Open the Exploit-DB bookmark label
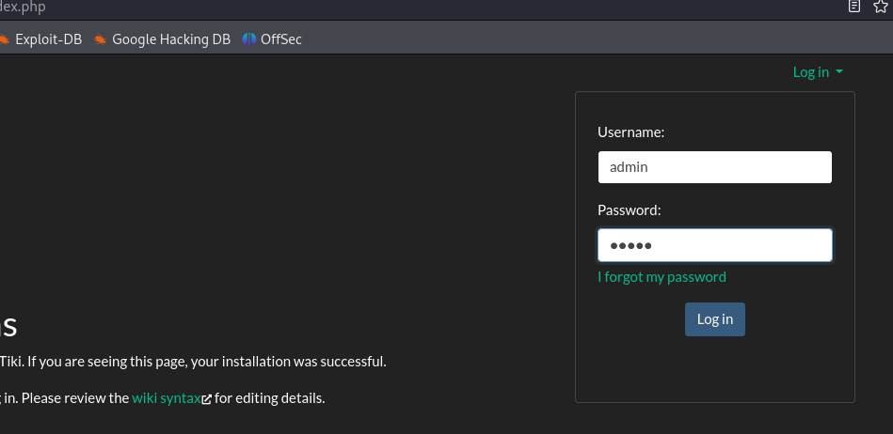This screenshot has width=893, height=434. click(x=49, y=39)
